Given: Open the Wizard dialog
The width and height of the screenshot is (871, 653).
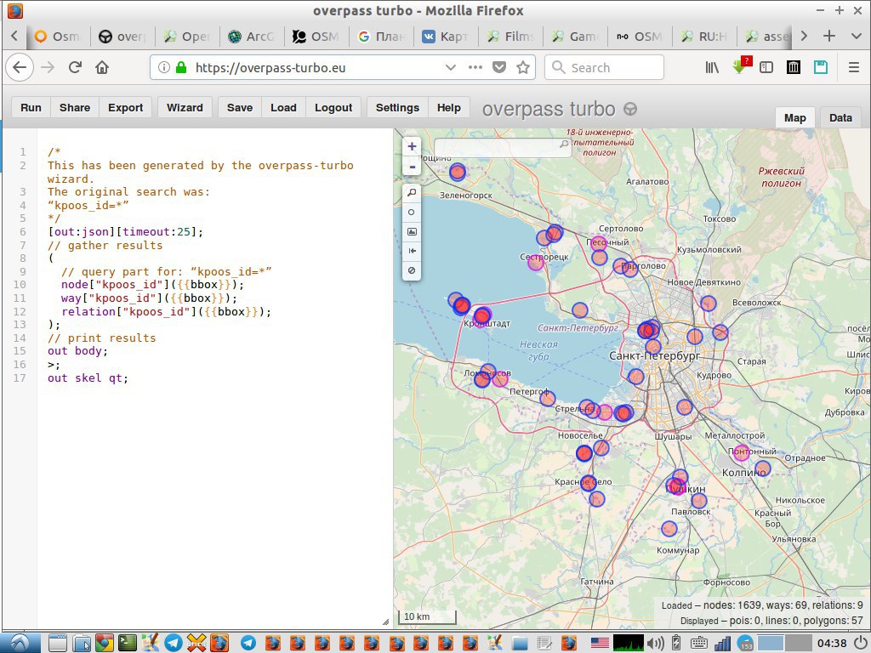Looking at the screenshot, I should (185, 108).
